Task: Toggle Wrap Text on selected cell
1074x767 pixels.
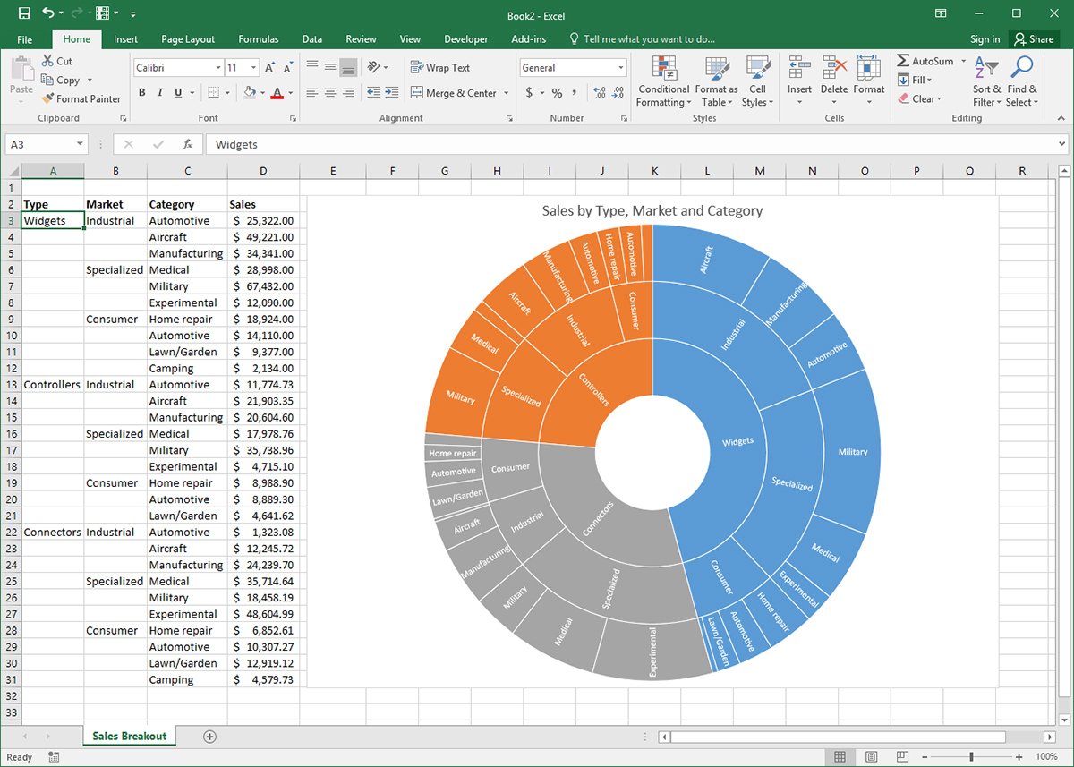Action: pos(439,68)
